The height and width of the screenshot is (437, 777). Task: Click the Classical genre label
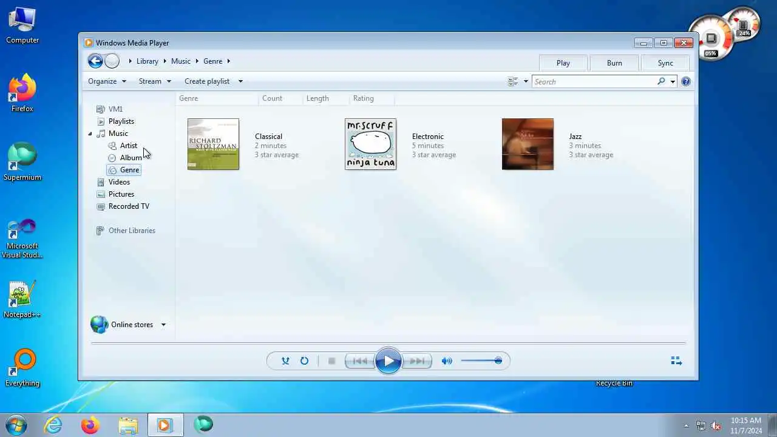tap(268, 137)
